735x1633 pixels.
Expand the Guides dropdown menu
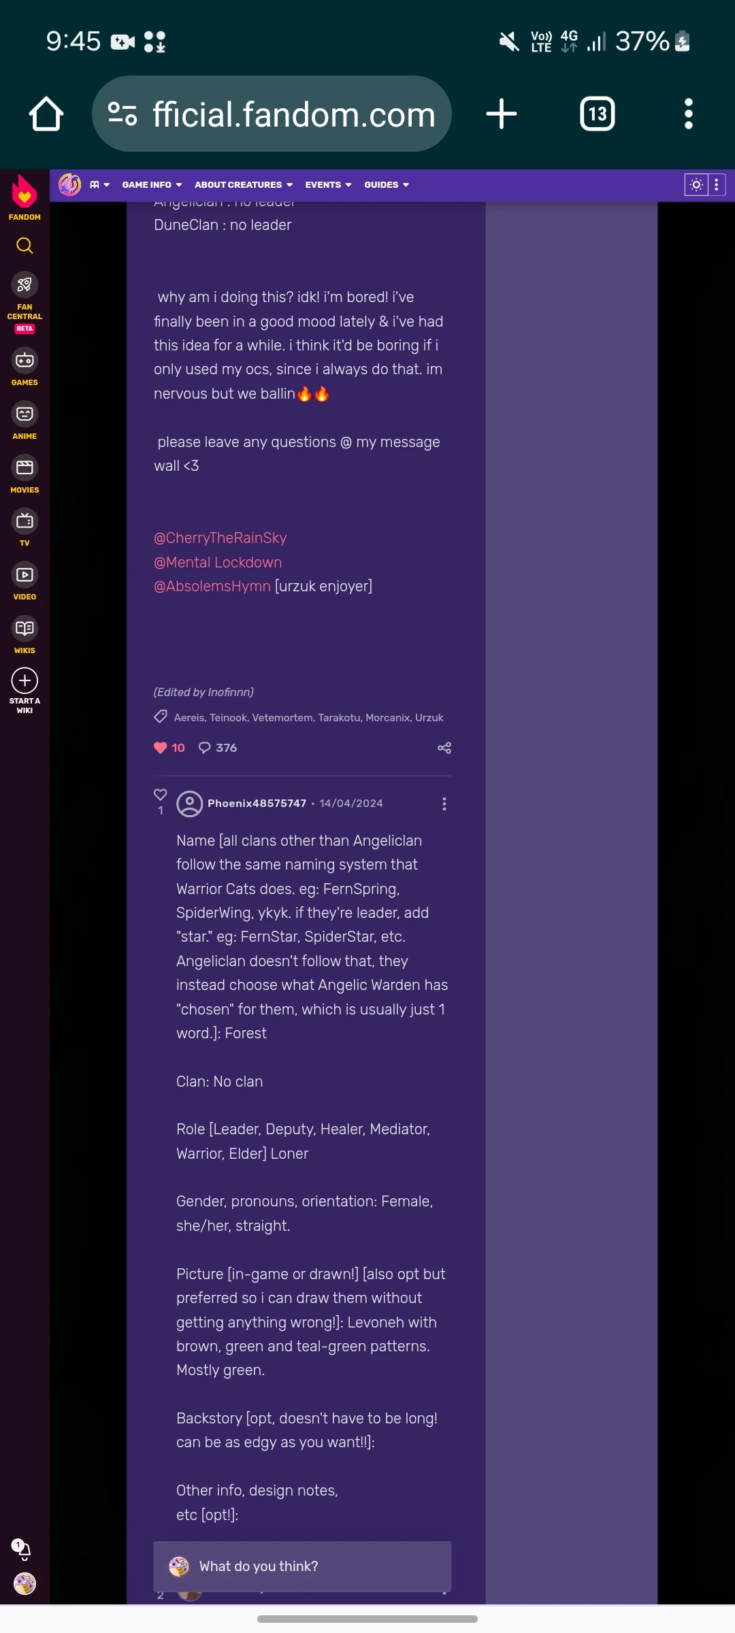click(x=387, y=185)
